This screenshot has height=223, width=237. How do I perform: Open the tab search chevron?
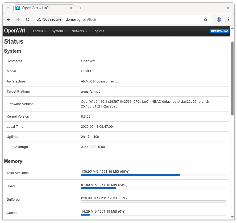point(8,8)
